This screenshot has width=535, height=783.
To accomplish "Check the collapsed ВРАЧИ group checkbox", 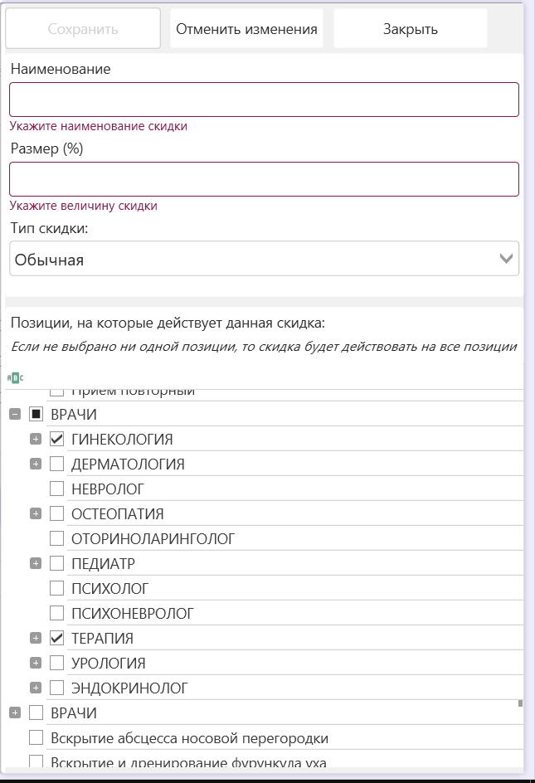I will click(36, 712).
